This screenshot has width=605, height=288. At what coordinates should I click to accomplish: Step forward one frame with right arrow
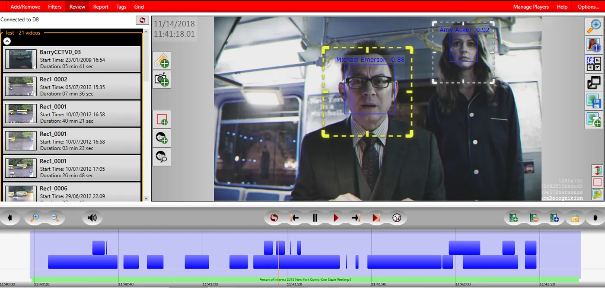pos(356,218)
